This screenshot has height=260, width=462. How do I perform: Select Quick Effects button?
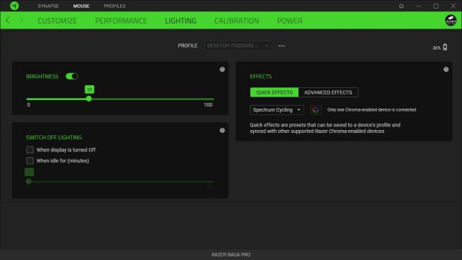tap(274, 92)
